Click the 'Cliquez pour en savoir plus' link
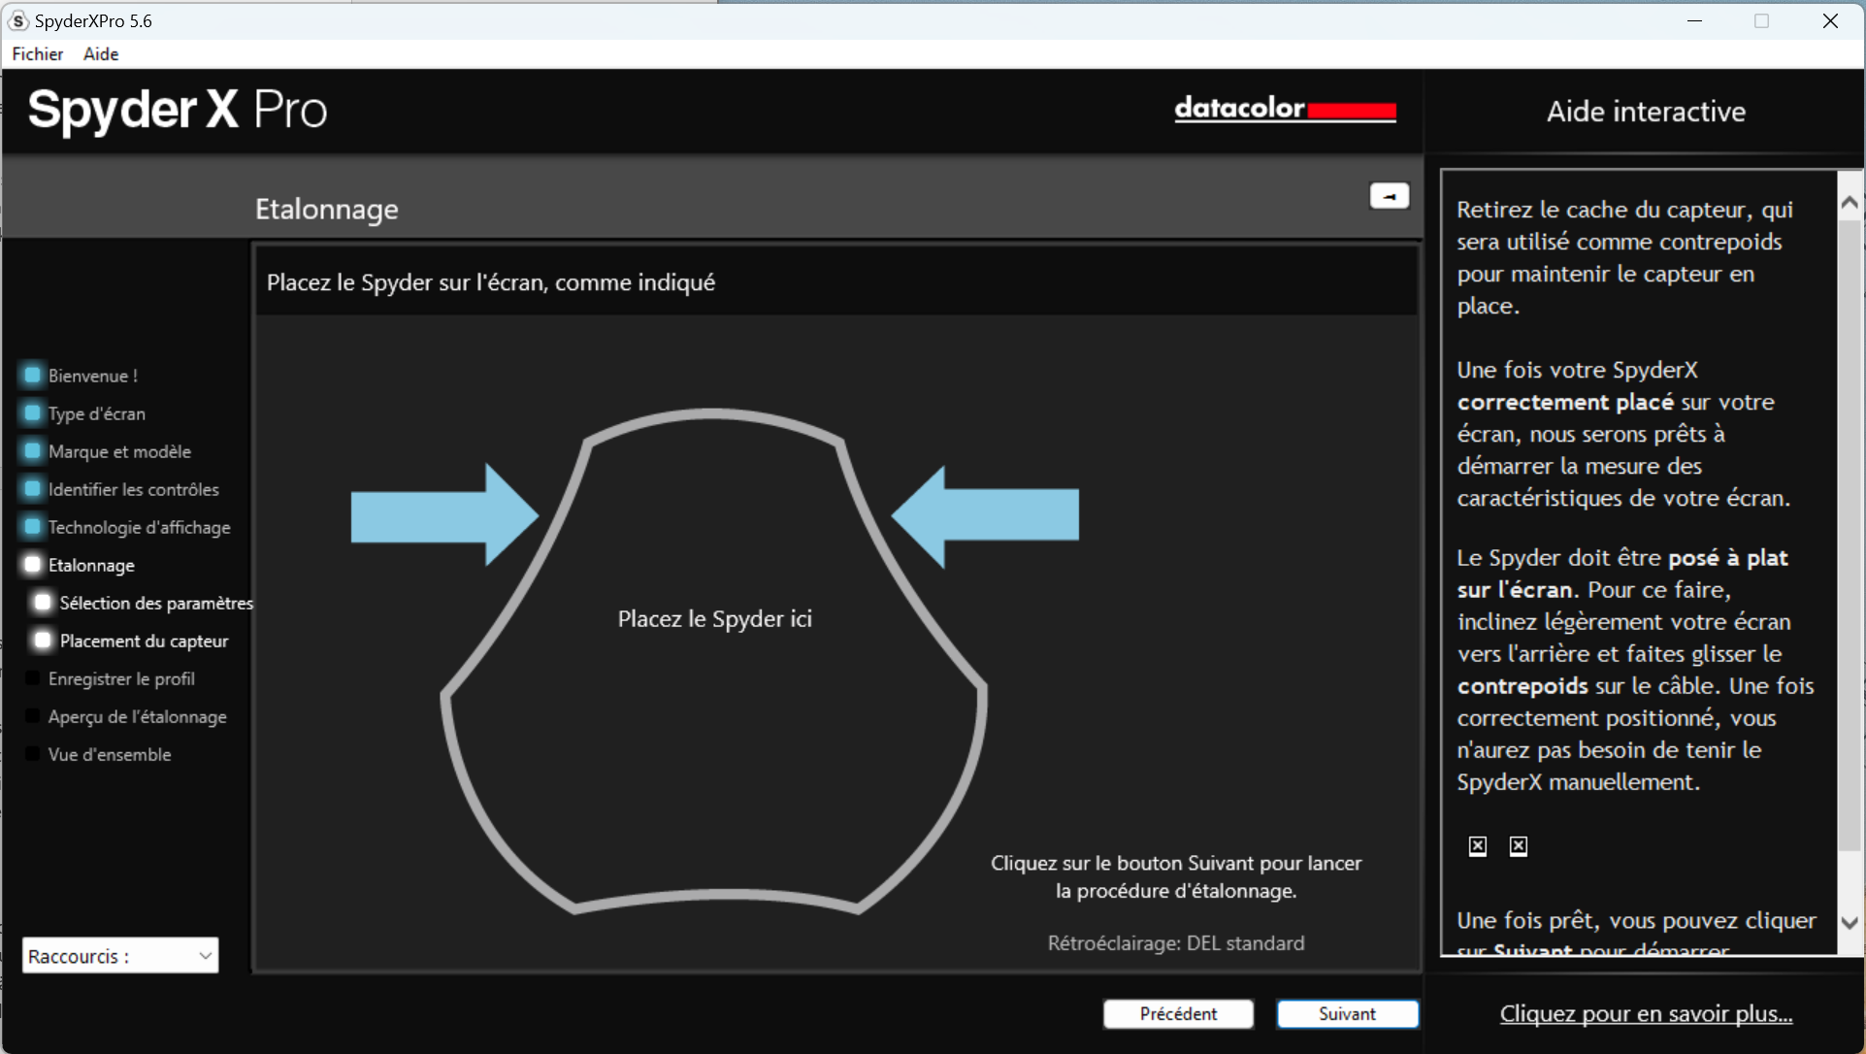Image resolution: width=1866 pixels, height=1054 pixels. (x=1646, y=1013)
